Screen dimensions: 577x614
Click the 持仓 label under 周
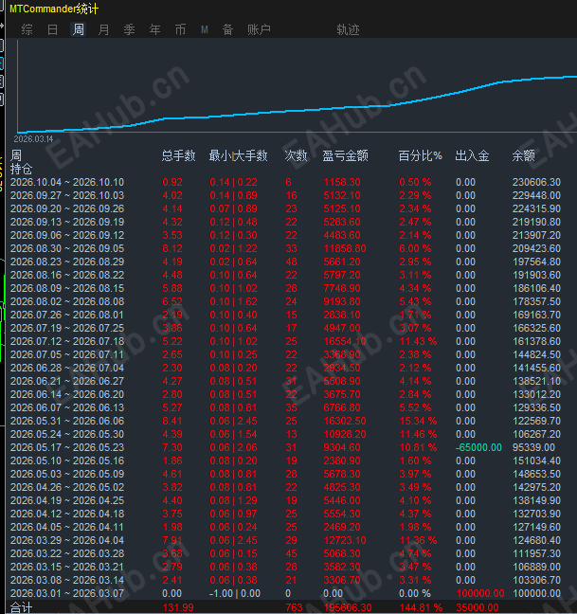pos(21,170)
